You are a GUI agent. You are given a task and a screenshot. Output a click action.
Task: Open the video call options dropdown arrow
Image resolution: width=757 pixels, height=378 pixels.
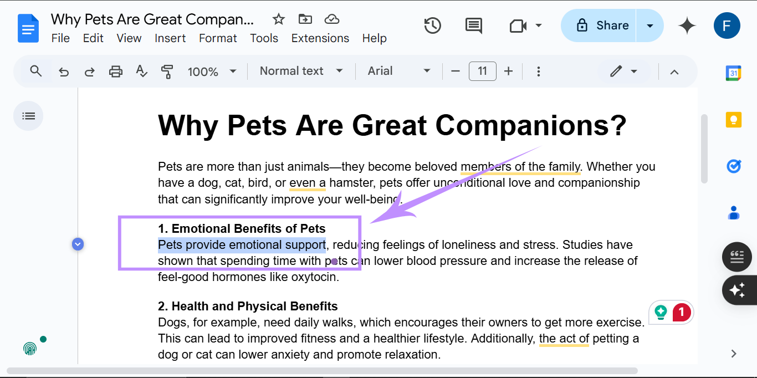tap(538, 25)
